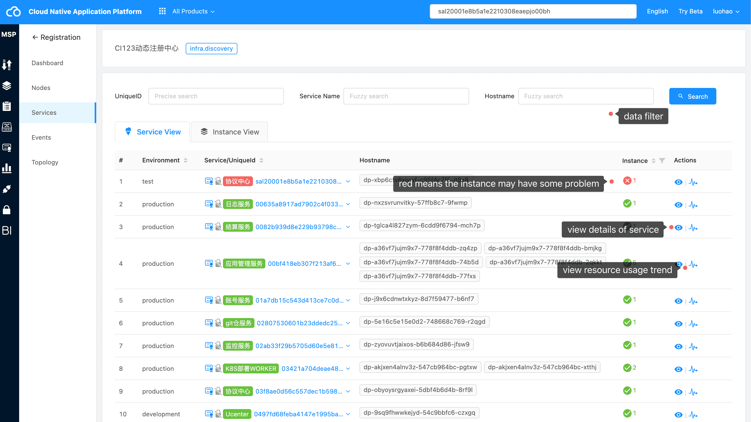Click eye icon to view sal20001e8b5a1e2210308 details
751x422 pixels.
[678, 182]
